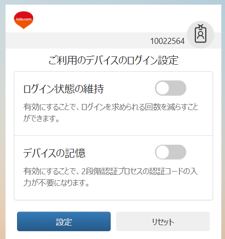Click the person silhouette inside the badge icon
This screenshot has width=225, height=239.
click(201, 35)
